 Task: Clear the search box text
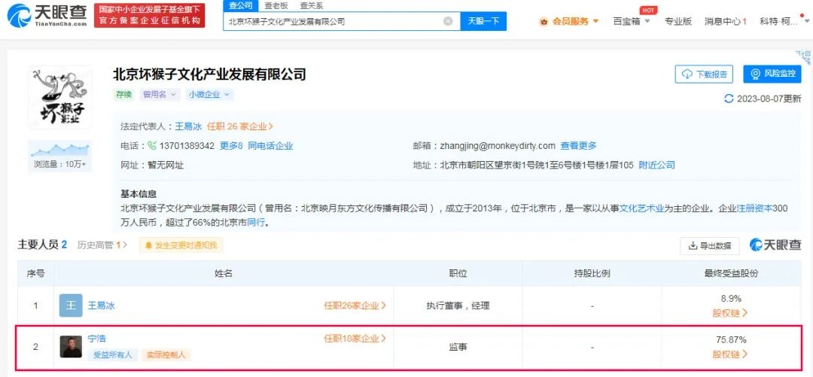(x=448, y=21)
